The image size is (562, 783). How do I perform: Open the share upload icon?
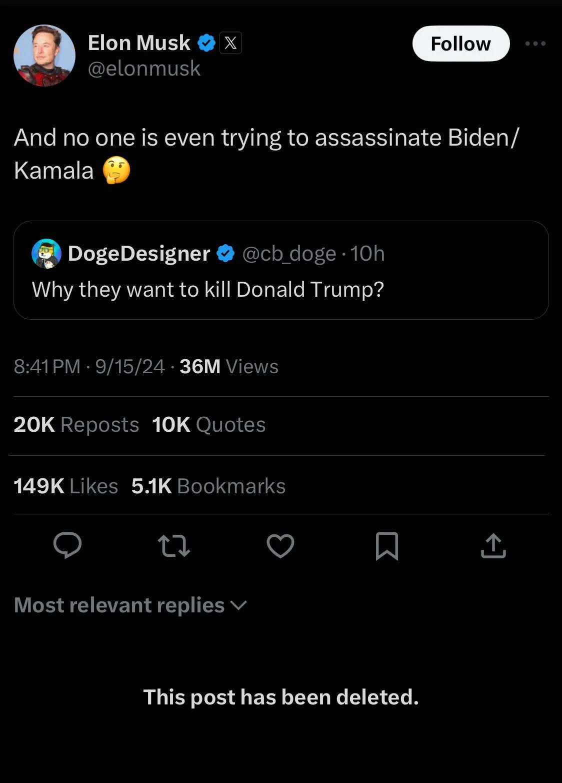tap(493, 545)
